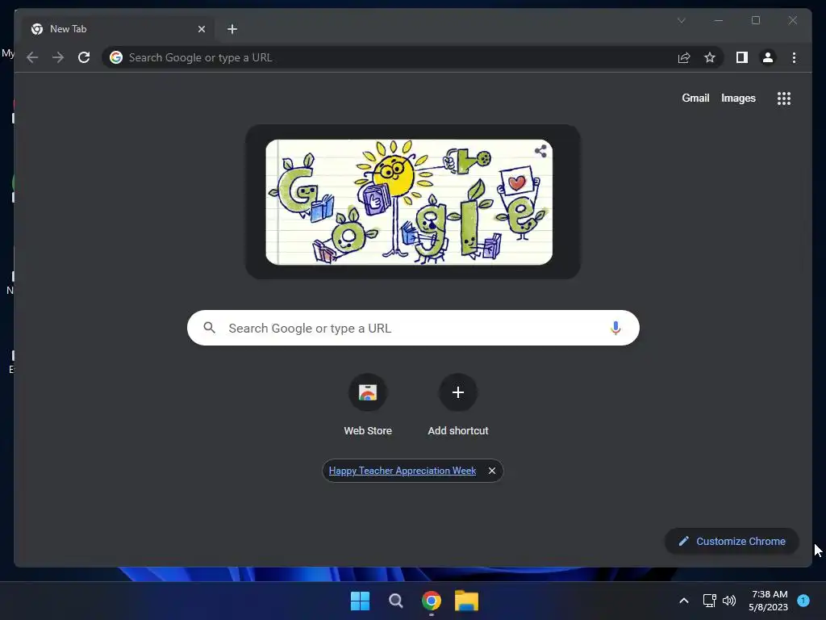This screenshot has height=620, width=826.
Task: Open a new tab with plus button
Action: 232,29
